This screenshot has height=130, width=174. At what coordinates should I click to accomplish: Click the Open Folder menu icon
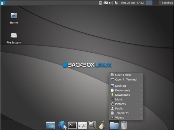coord(112,75)
